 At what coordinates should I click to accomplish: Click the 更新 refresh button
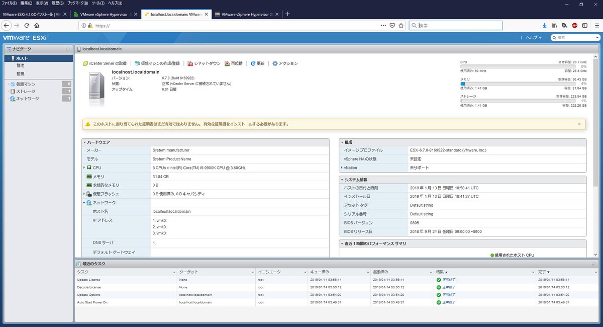[257, 63]
